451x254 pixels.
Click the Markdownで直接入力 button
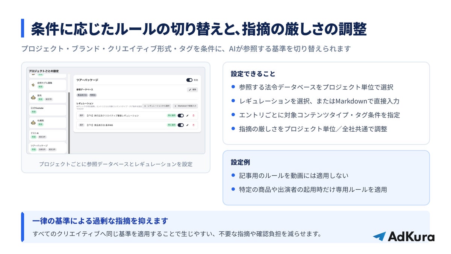tap(185, 106)
